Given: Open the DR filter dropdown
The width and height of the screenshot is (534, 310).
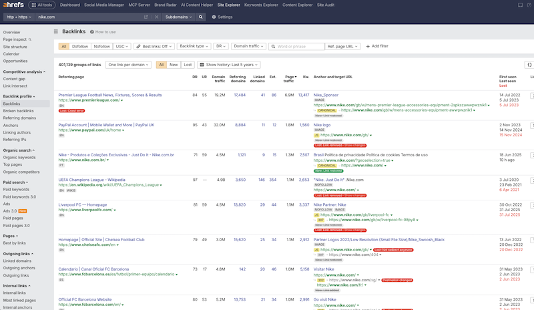Looking at the screenshot, I should 221,46.
